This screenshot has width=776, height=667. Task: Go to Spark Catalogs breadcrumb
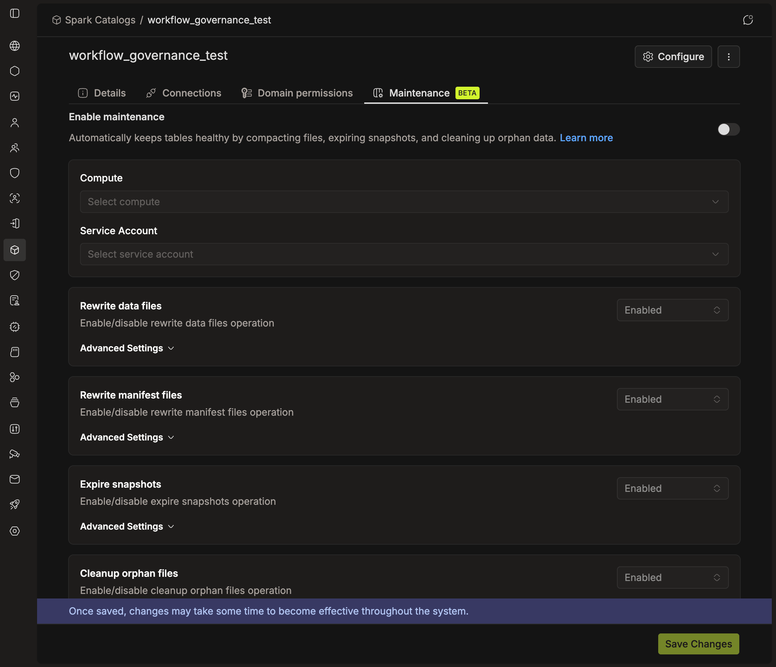coord(94,20)
